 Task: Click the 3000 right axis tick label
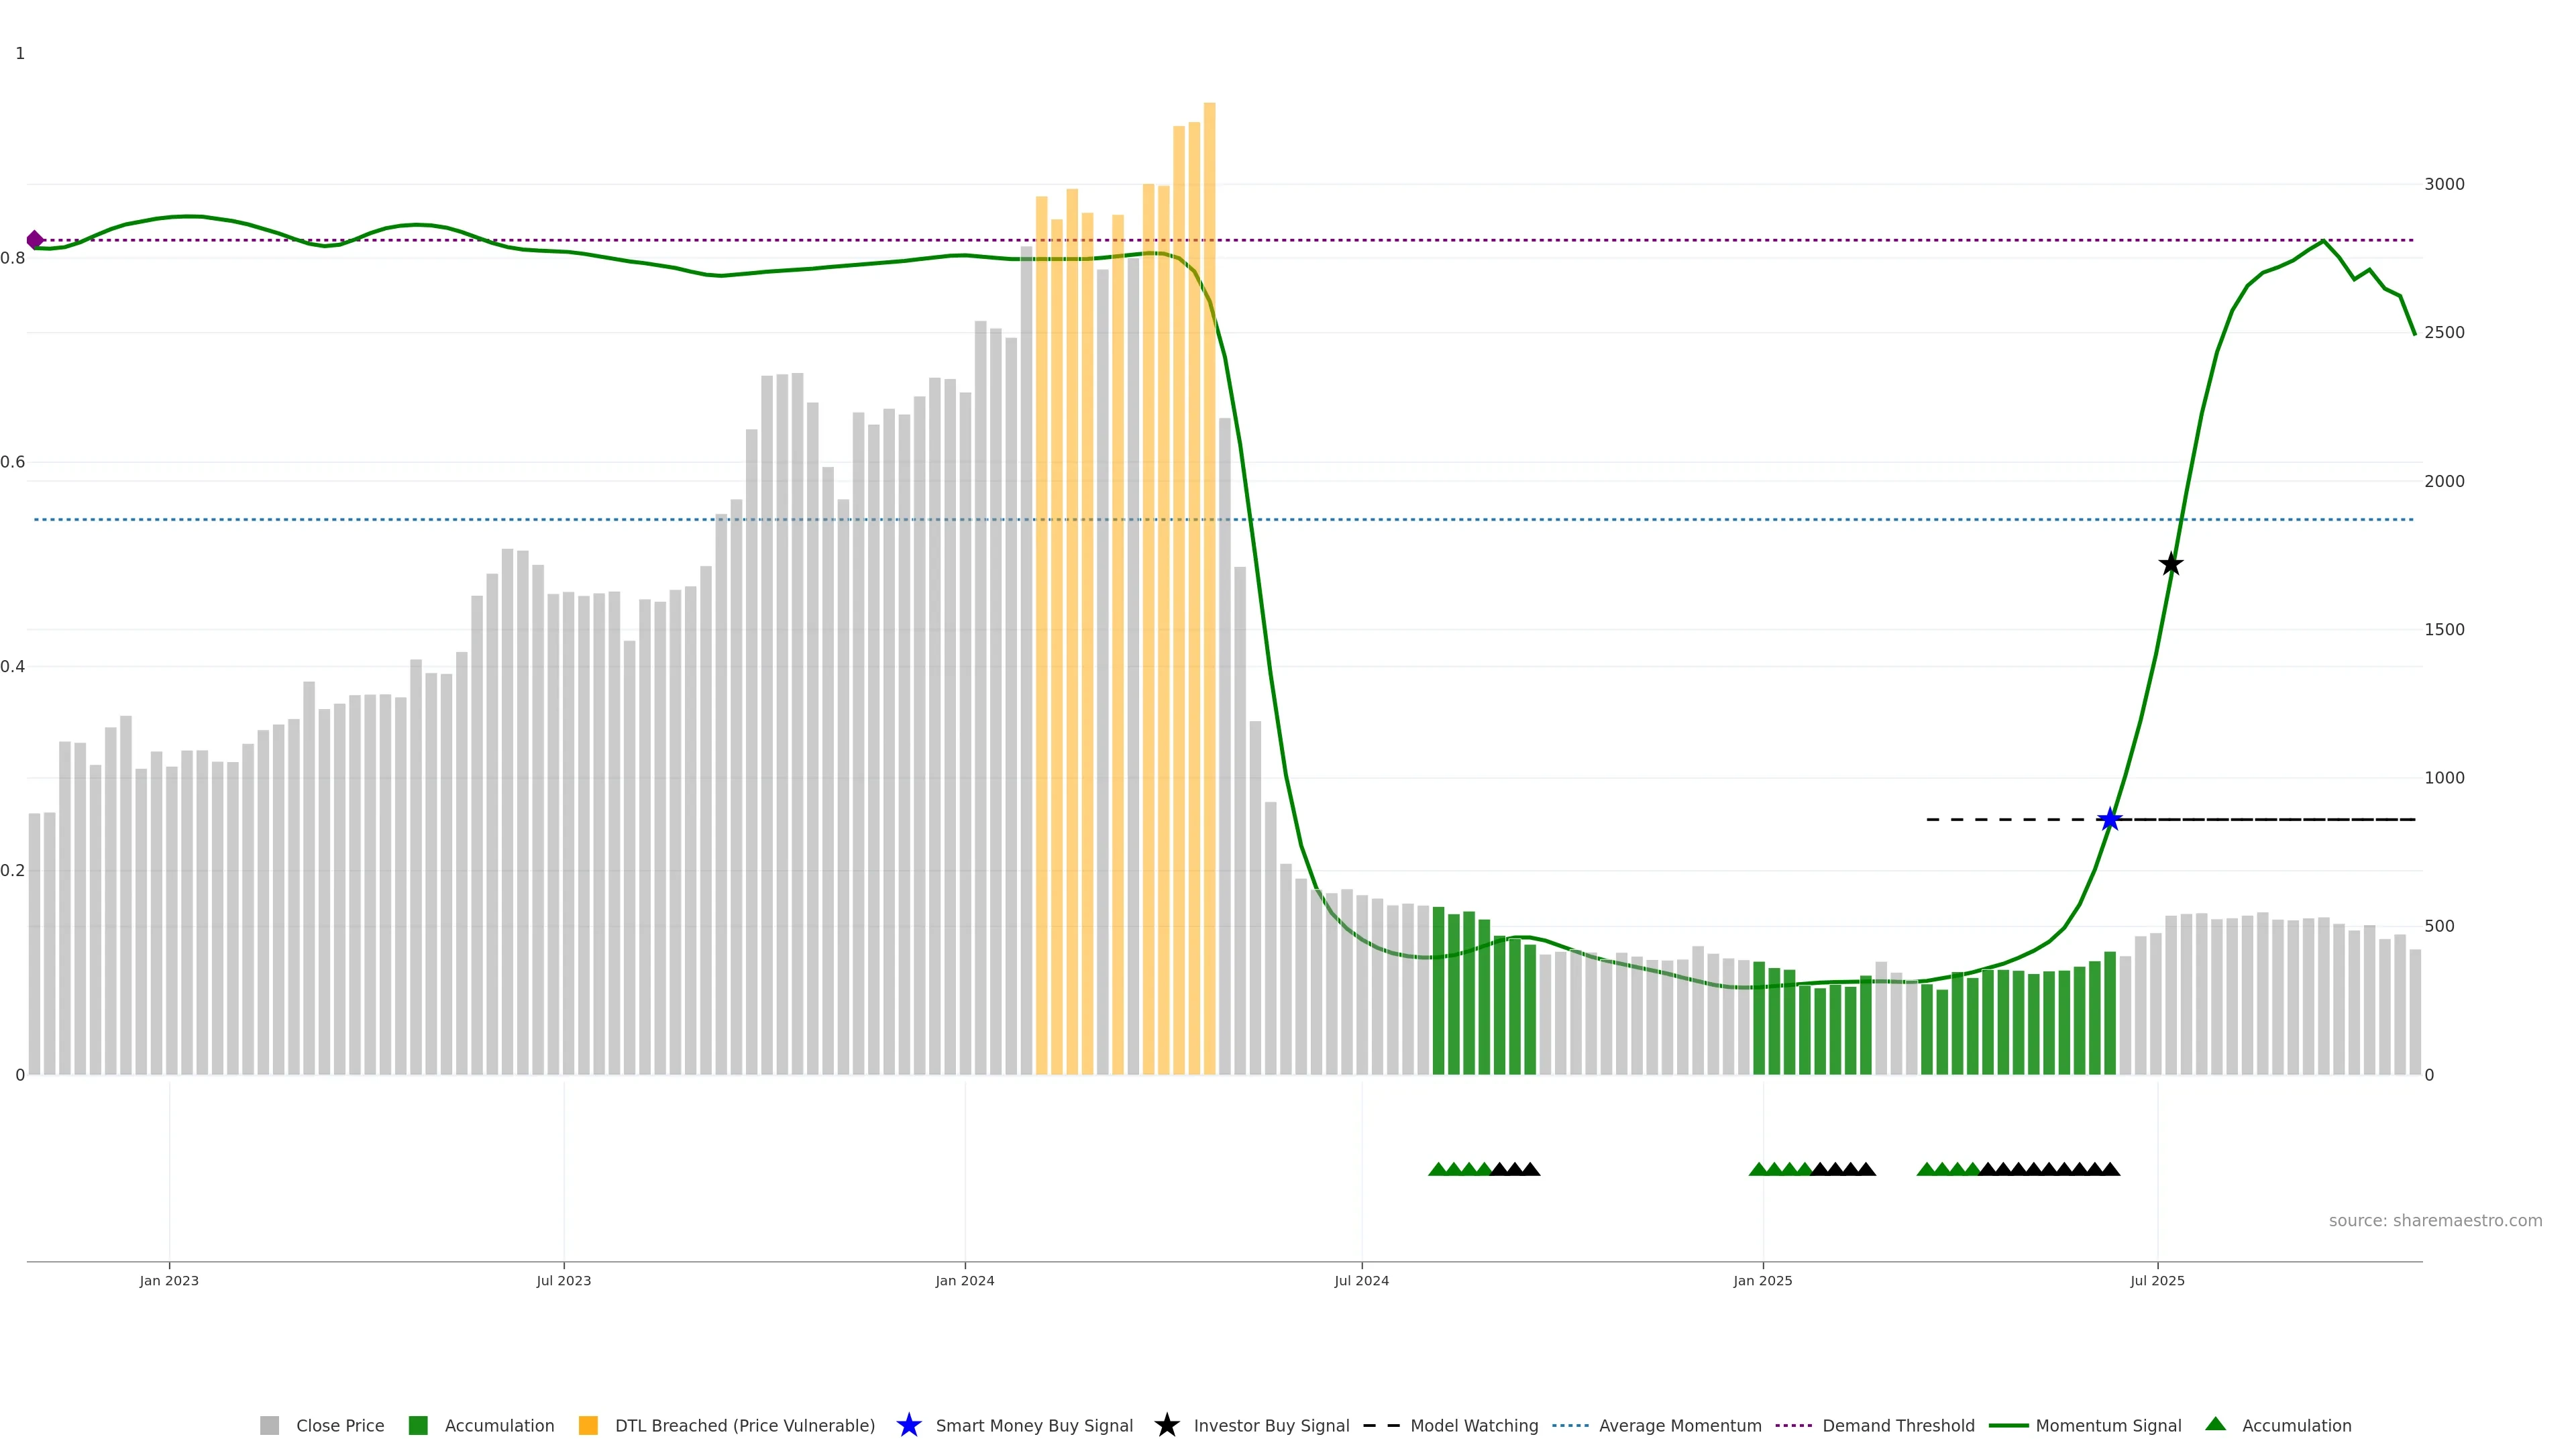(2444, 184)
